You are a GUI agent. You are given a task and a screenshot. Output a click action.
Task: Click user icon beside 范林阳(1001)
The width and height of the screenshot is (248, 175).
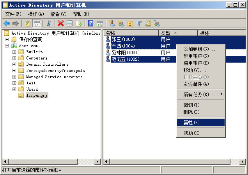pos(108,52)
